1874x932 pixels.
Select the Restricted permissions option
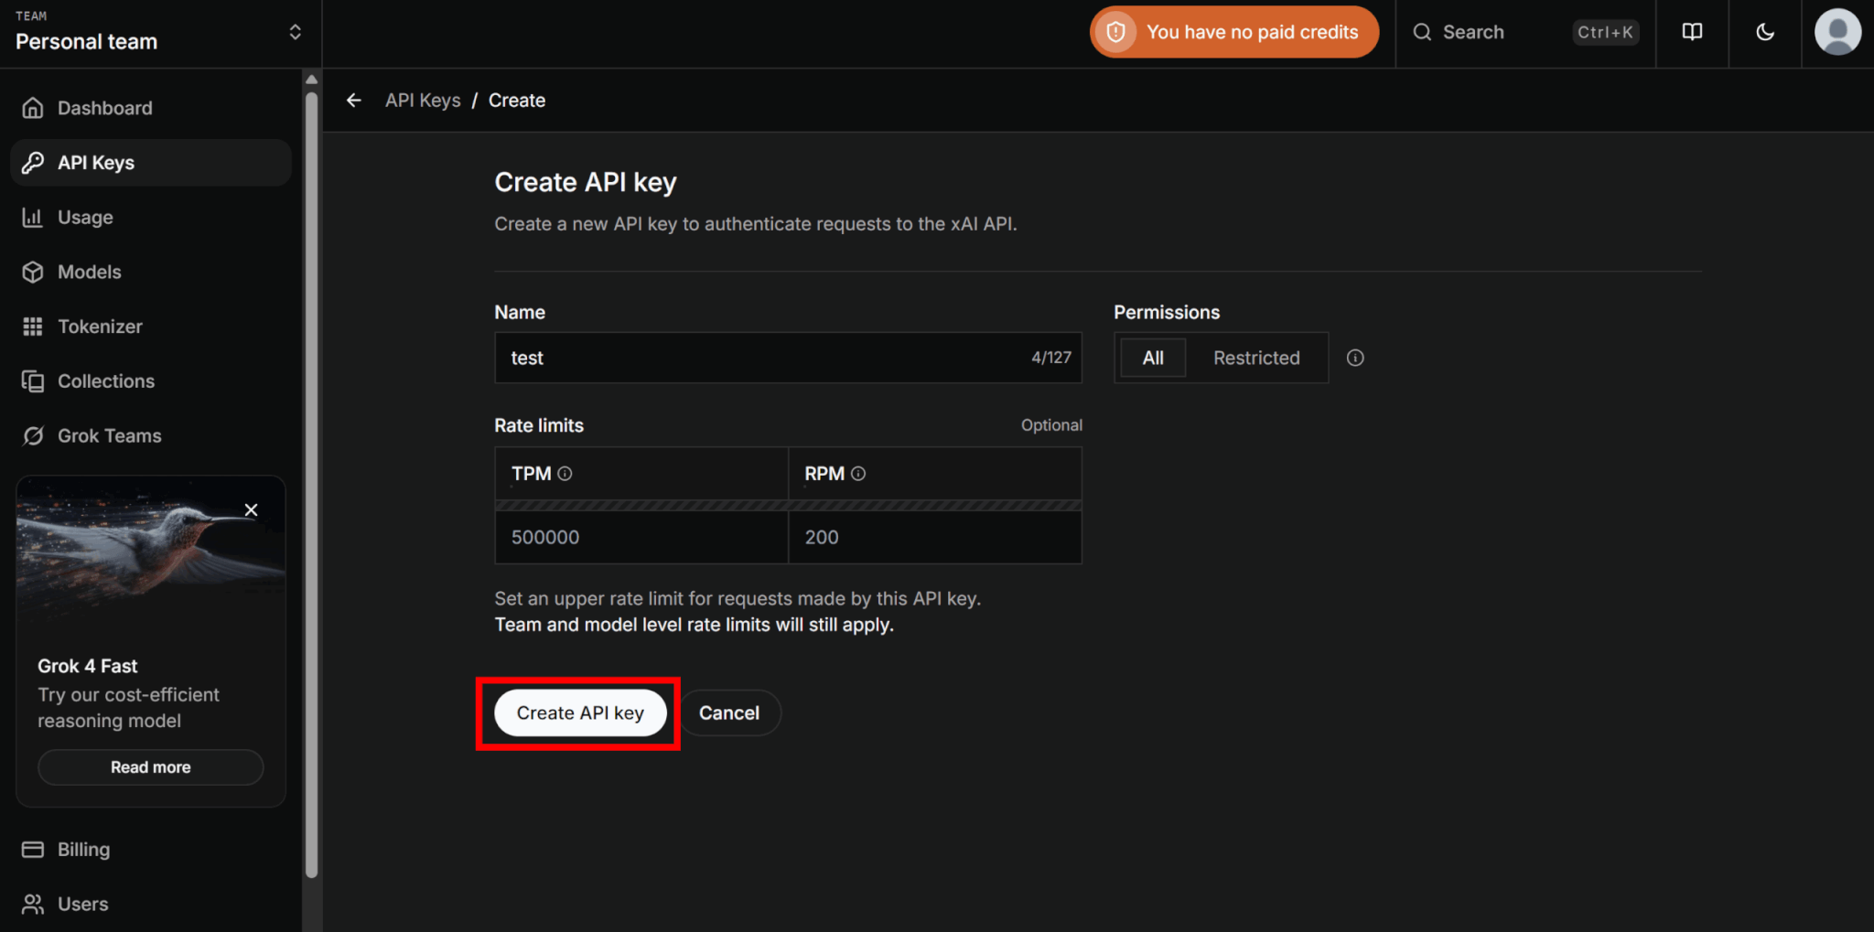click(x=1255, y=358)
